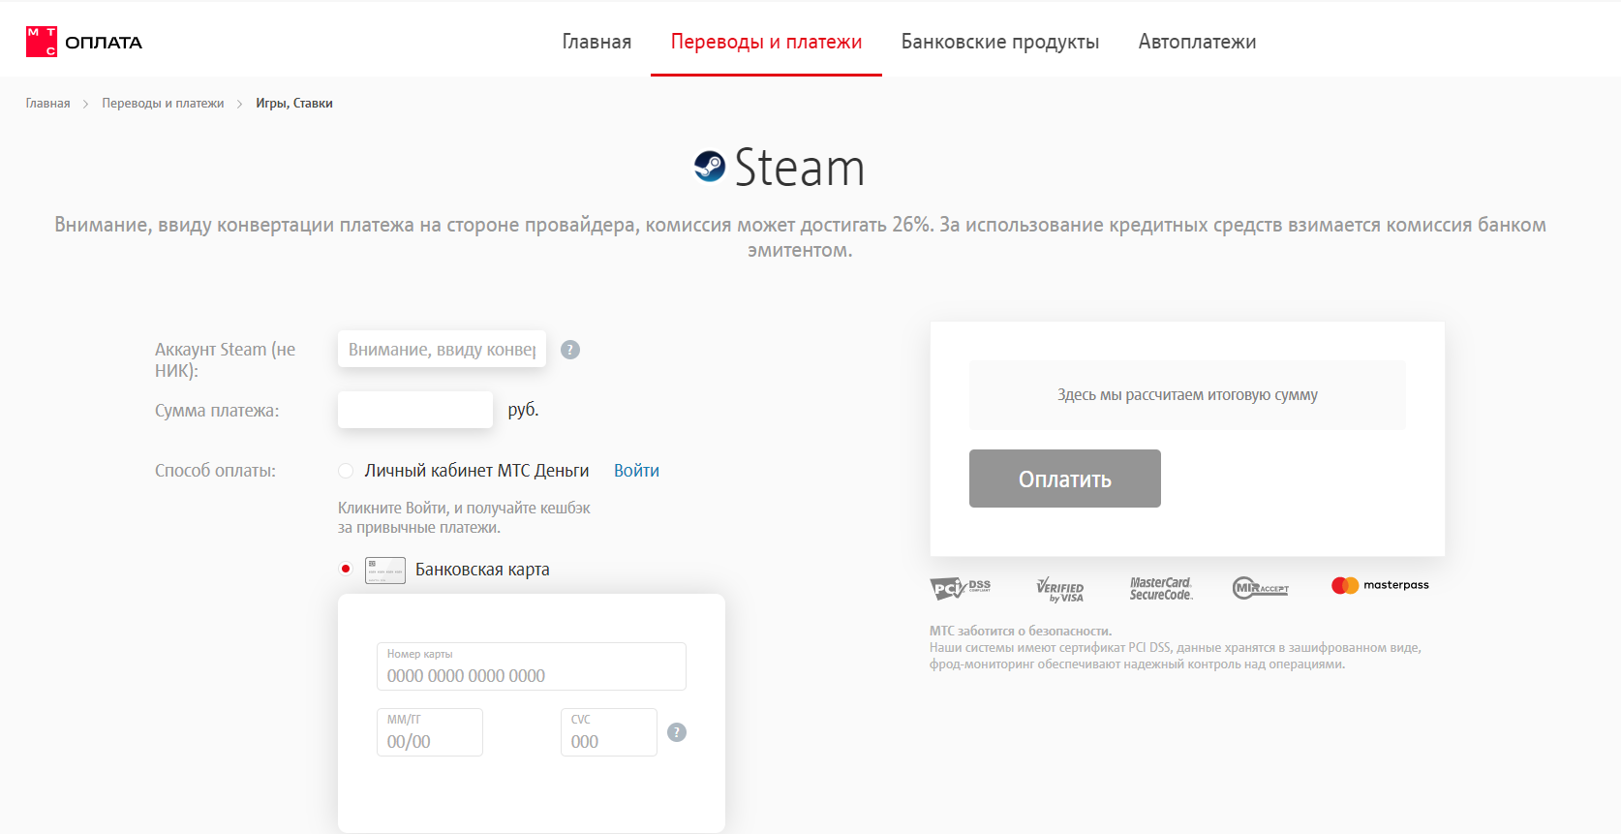Open the Переводы и платежи tab
The height and width of the screenshot is (834, 1621).
click(766, 42)
